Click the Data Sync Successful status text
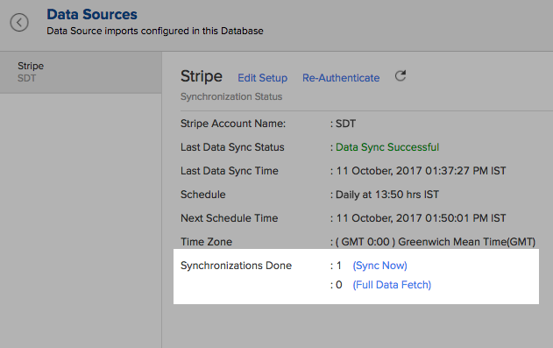This screenshot has width=553, height=348. point(387,147)
